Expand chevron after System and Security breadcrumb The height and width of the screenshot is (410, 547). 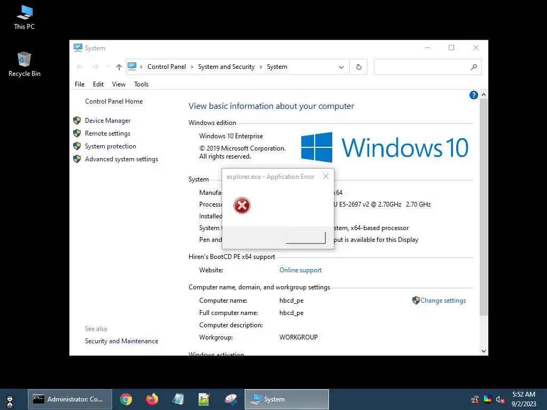pos(261,67)
